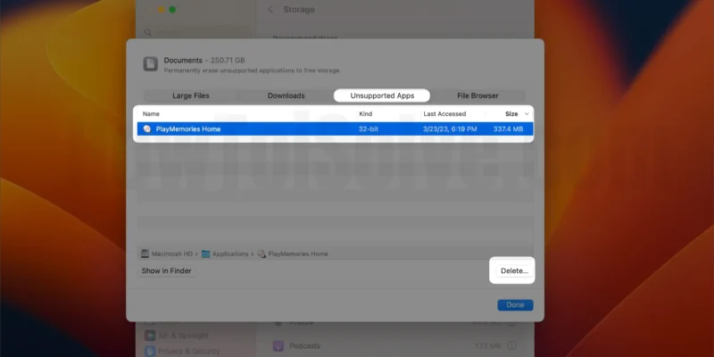
Task: Click PlayMemories Home in the path bar
Action: pos(293,253)
